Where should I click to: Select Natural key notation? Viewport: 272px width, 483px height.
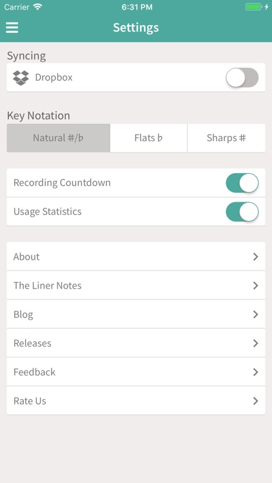click(58, 138)
